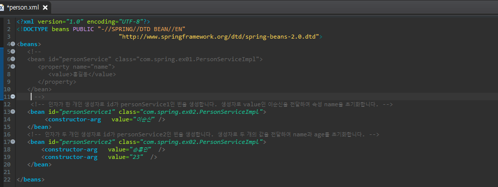Click the <value>홍길동</value> line
Viewport: 498px width, 187px height.
coord(82,75)
